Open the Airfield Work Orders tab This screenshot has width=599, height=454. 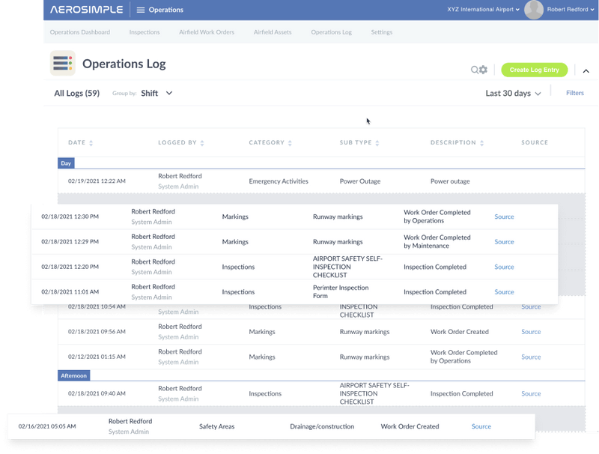coord(207,32)
